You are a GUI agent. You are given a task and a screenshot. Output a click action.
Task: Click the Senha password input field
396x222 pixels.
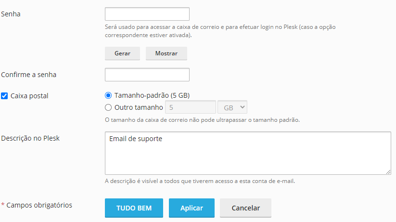pos(147,14)
